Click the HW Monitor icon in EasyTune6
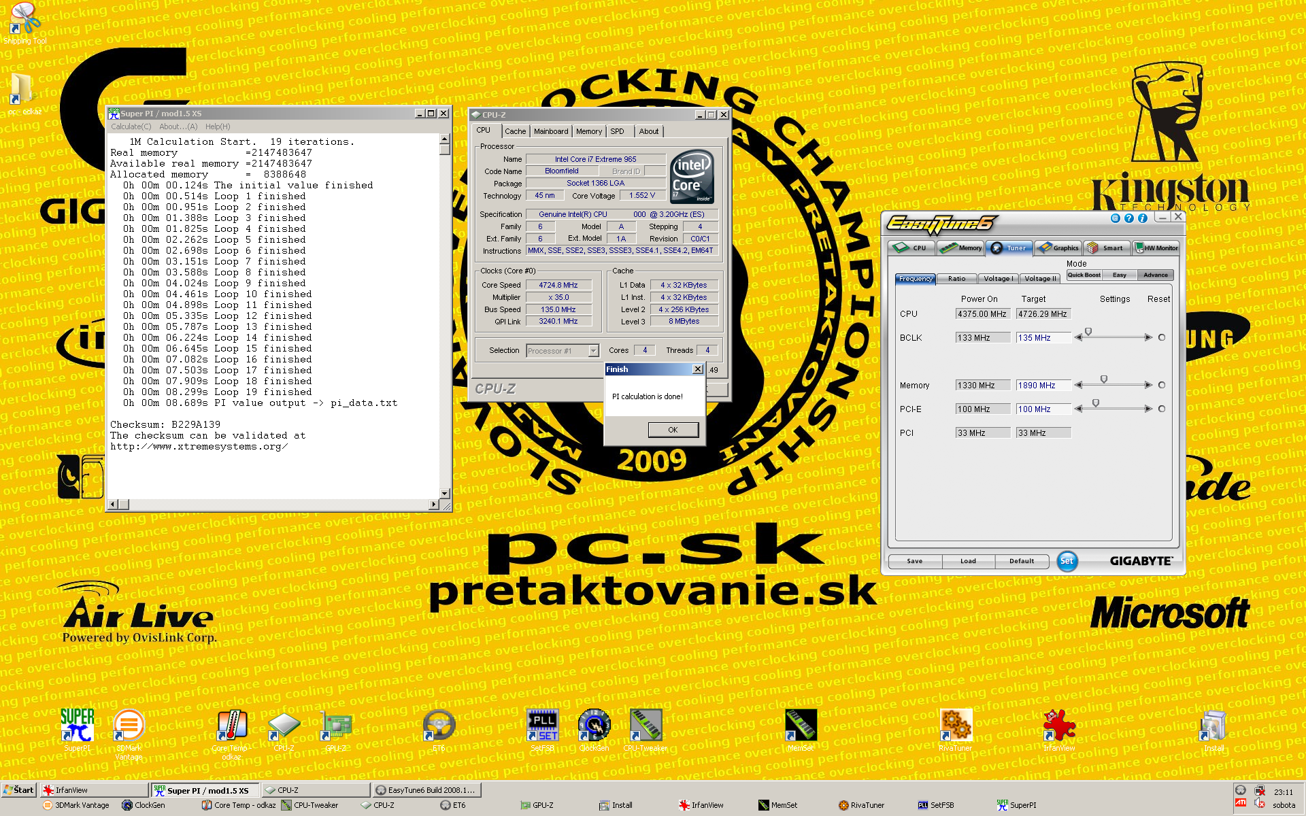 (1158, 246)
